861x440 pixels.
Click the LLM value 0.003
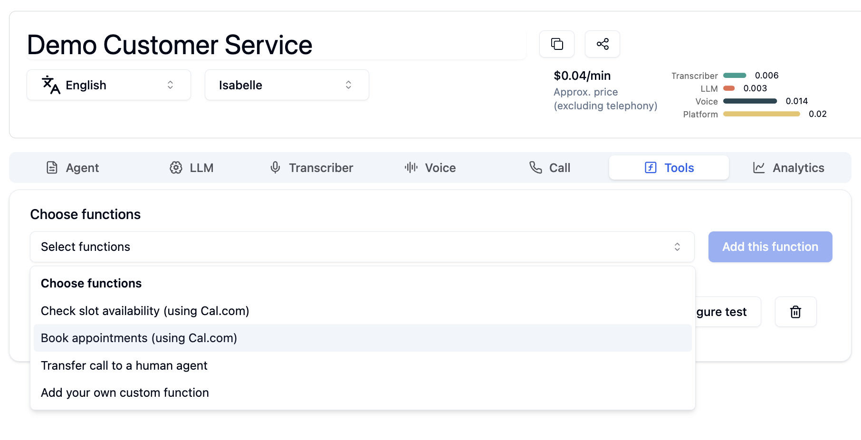[x=755, y=88]
